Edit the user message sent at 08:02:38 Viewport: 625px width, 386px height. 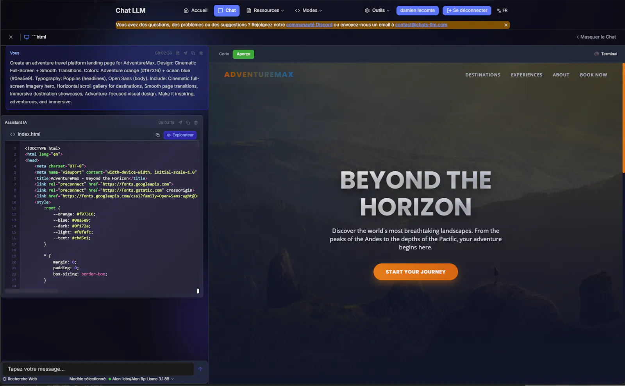[178, 53]
